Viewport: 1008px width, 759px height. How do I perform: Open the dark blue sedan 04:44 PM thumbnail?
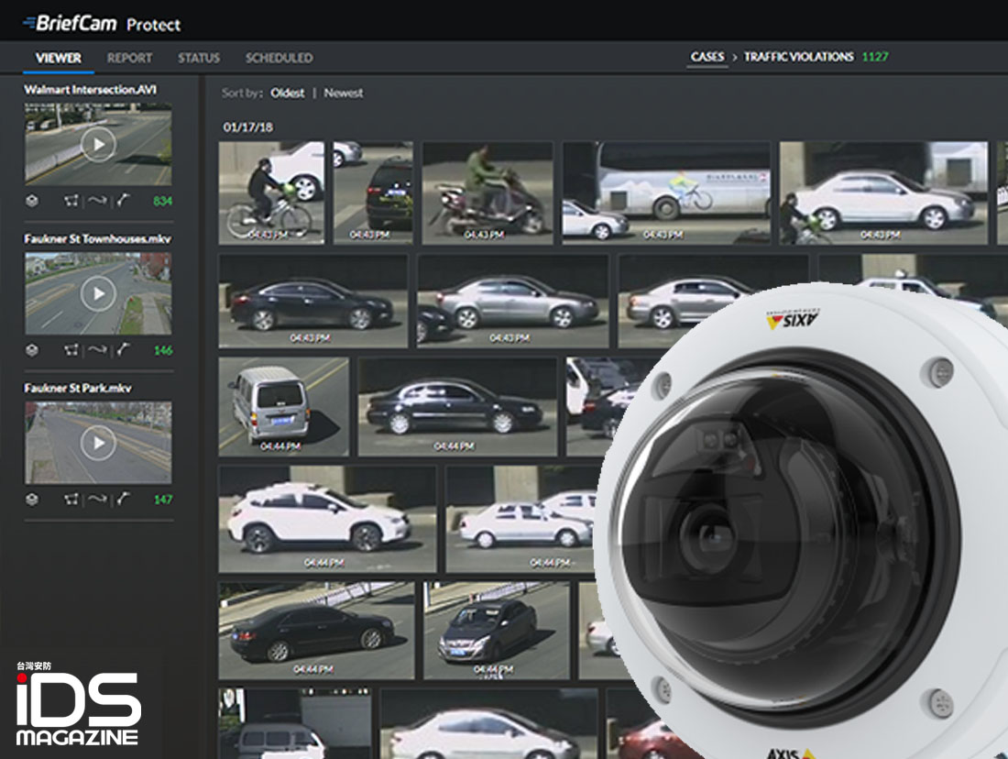pyautogui.click(x=457, y=406)
